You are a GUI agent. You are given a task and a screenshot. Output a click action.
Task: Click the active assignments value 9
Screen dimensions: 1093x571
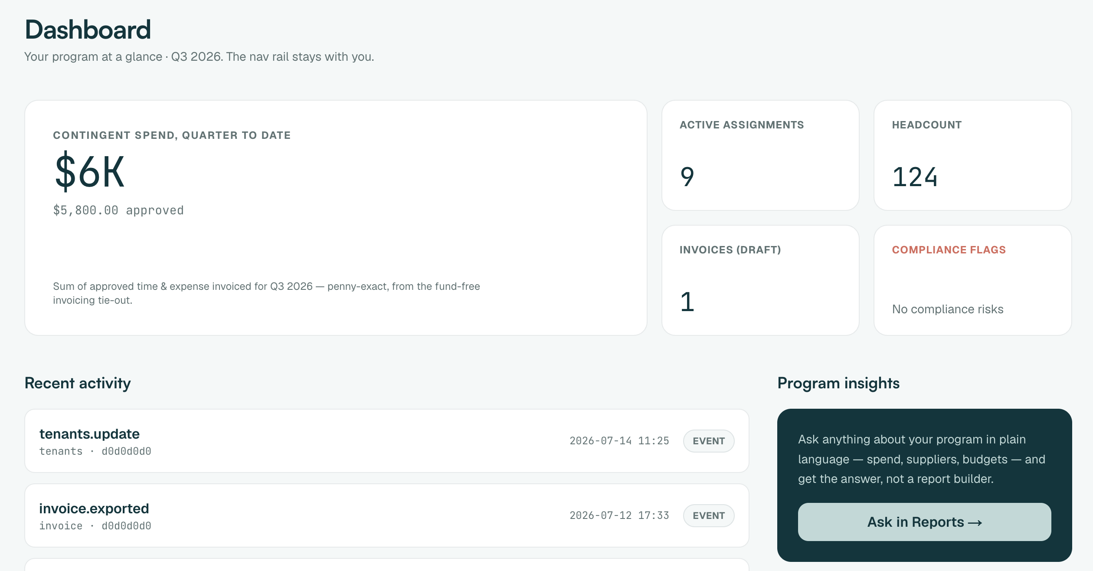[687, 177]
